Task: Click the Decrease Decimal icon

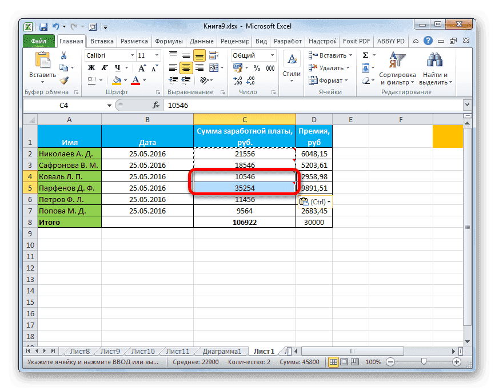Action: pos(252,81)
